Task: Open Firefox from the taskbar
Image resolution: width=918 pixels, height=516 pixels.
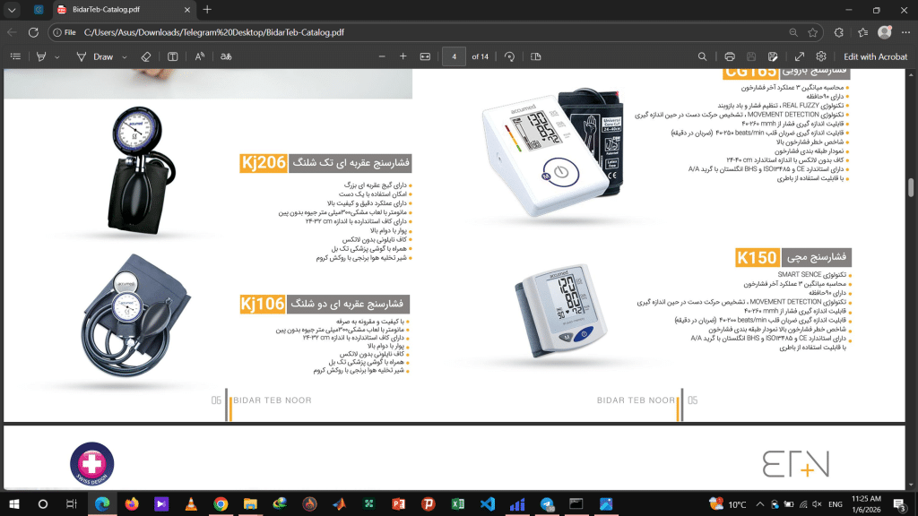Action: (132, 503)
